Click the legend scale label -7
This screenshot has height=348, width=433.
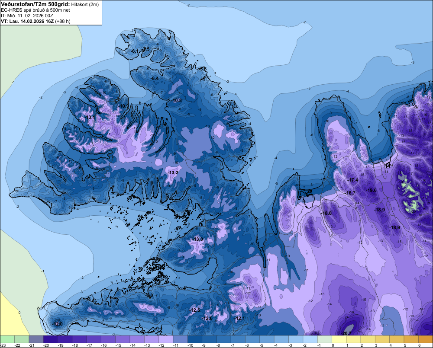(x=233, y=345)
